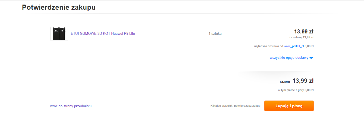Image resolution: width=364 pixels, height=117 pixels.
Task: Click the "Potwierdzenie zakupu" page heading
Action: click(59, 7)
